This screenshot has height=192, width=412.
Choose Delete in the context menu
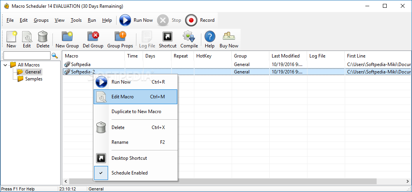coord(135,127)
